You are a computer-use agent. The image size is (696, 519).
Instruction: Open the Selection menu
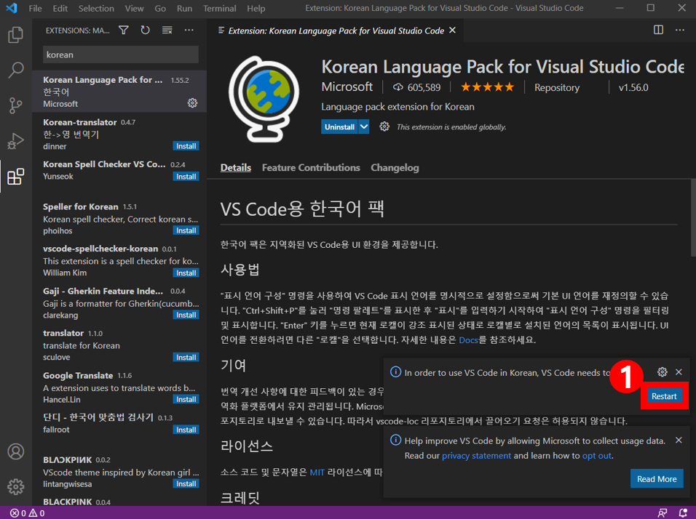click(x=96, y=9)
